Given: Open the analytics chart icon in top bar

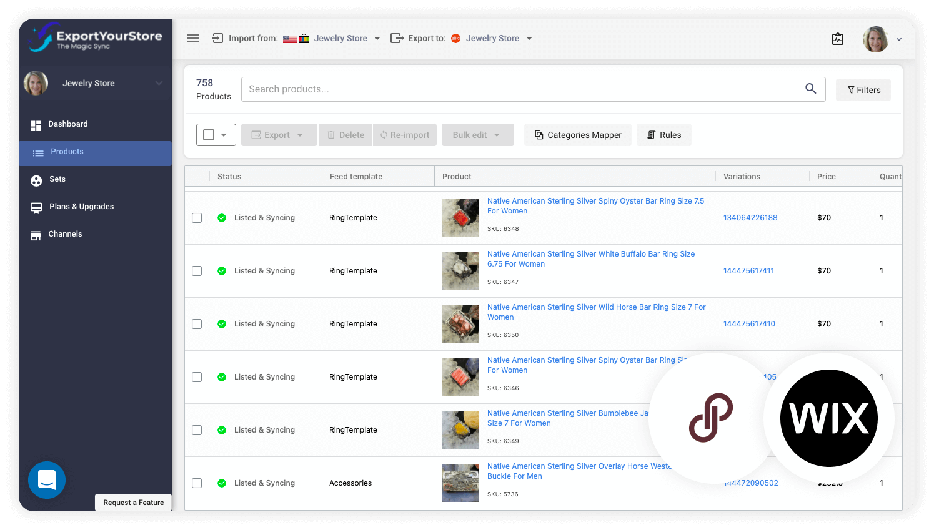Looking at the screenshot, I should point(838,39).
